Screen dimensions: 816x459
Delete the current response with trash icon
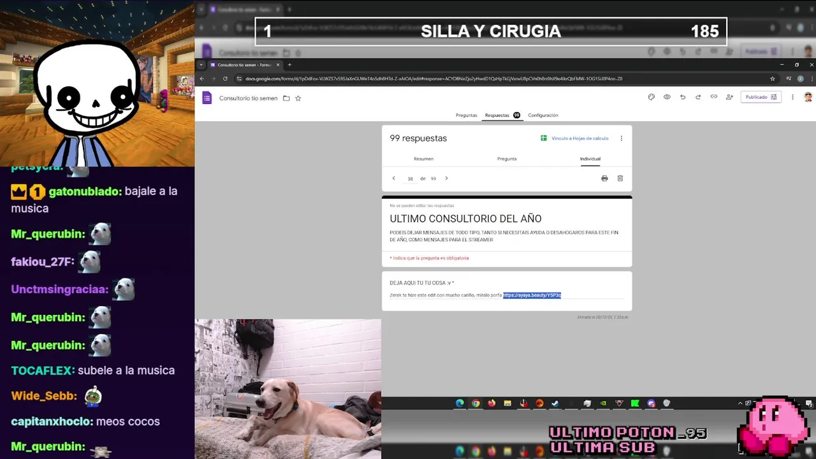coord(620,178)
